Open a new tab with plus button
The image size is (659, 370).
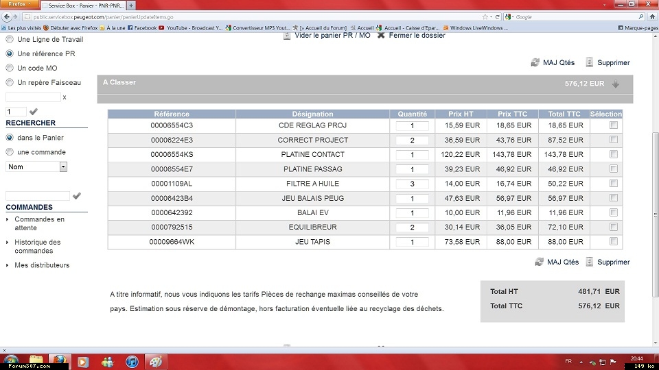tap(131, 5)
